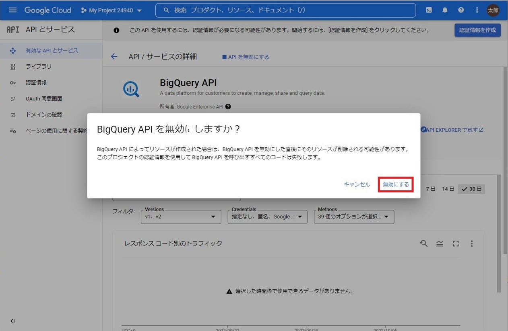Click the Google Cloud logo
508x331 pixels.
pyautogui.click(x=47, y=10)
